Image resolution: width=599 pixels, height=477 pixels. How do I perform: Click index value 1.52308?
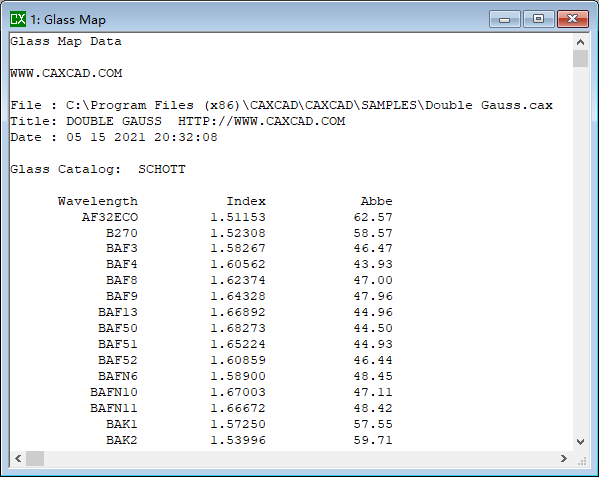[238, 233]
